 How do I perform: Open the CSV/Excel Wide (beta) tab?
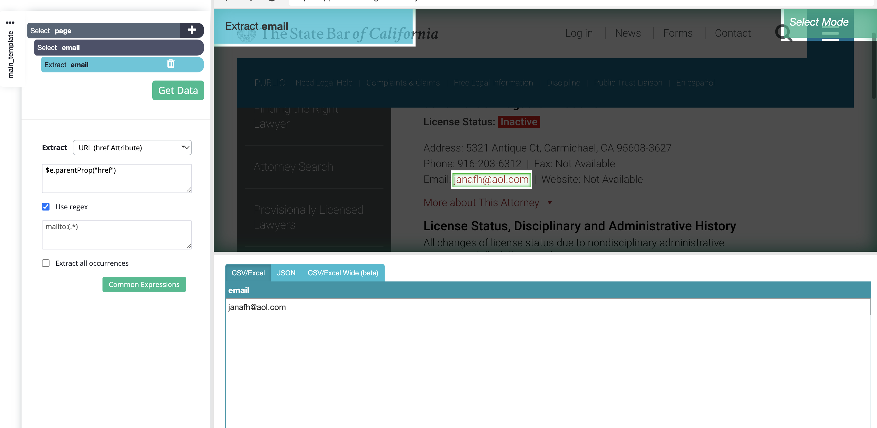pos(343,273)
